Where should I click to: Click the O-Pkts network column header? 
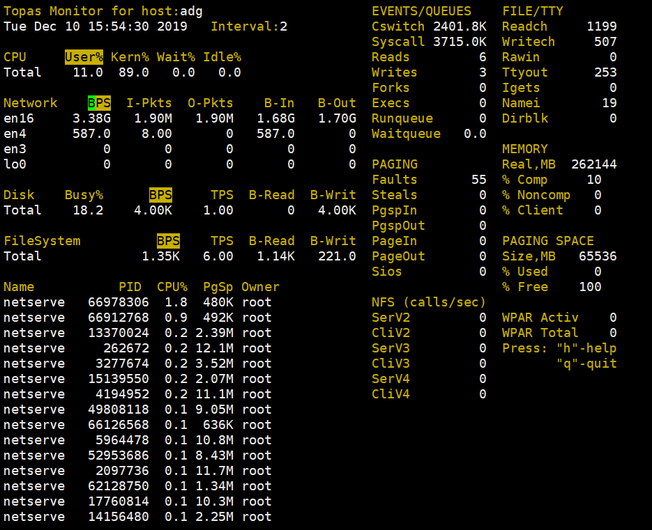pos(211,103)
